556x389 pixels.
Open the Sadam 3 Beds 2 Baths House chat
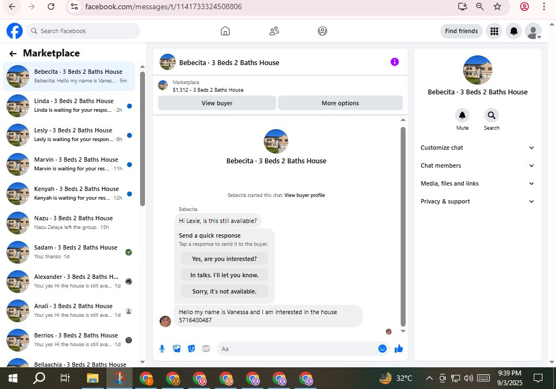coord(69,252)
